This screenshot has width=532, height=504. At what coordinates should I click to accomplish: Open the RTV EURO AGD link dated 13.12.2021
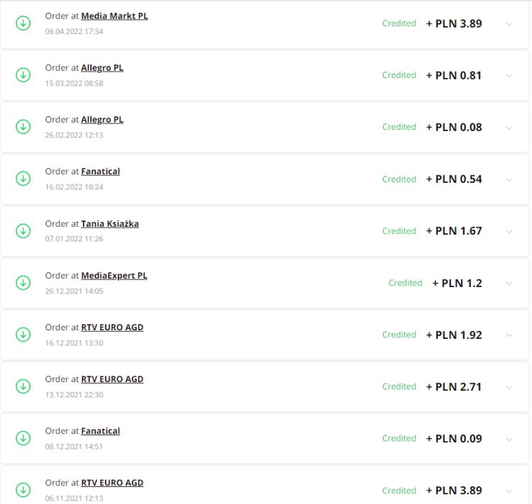pos(112,379)
